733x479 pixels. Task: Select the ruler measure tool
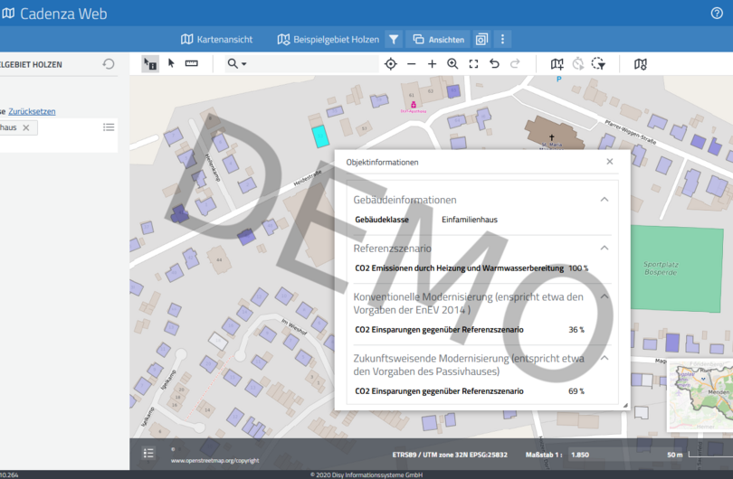click(x=192, y=63)
